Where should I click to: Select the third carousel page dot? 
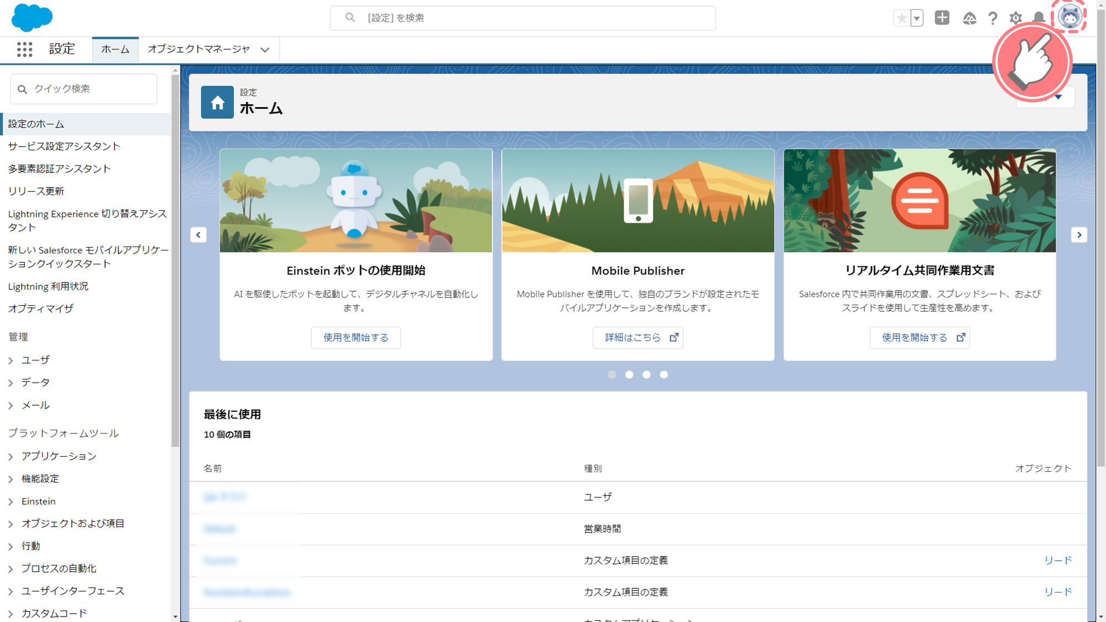click(646, 375)
